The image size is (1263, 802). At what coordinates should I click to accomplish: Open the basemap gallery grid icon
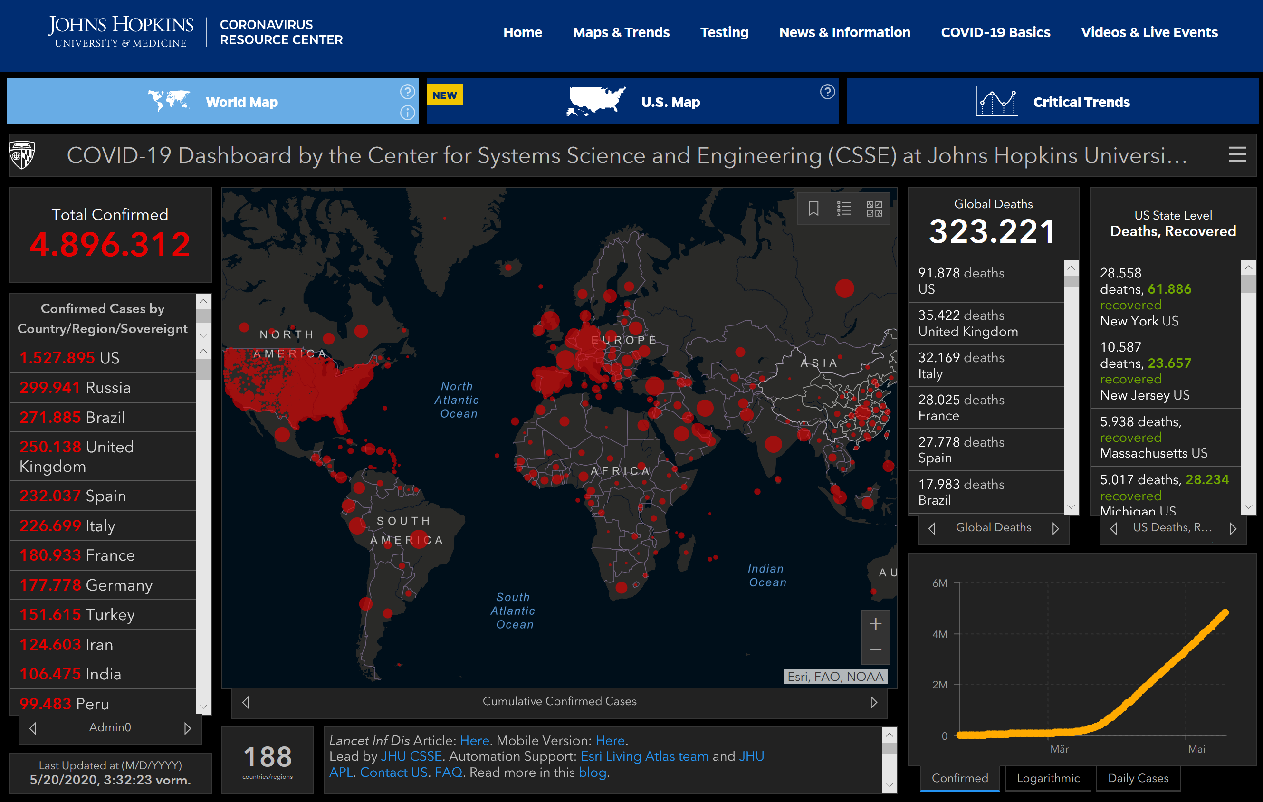pos(874,209)
